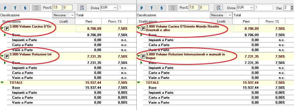Collapse the Volume Cucina D'Ori group, left panel
Viewport: 295px width, 110px height.
(2, 28)
